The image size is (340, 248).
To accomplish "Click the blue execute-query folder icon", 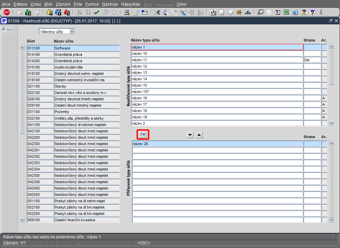I will 58,12.
